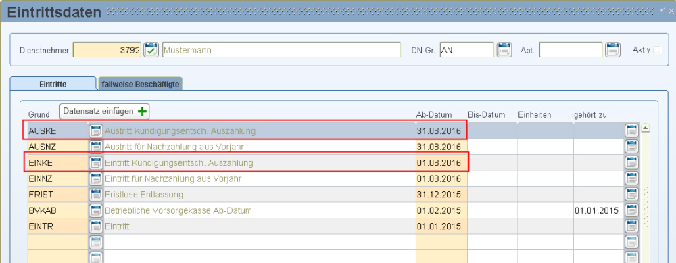Viewport: 676px width, 263px height.
Task: Click the Mustermann name field
Action: (x=281, y=50)
